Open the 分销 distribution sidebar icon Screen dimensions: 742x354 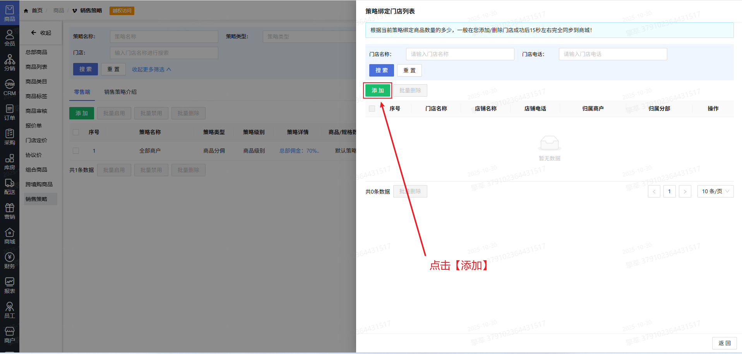[x=9, y=63]
